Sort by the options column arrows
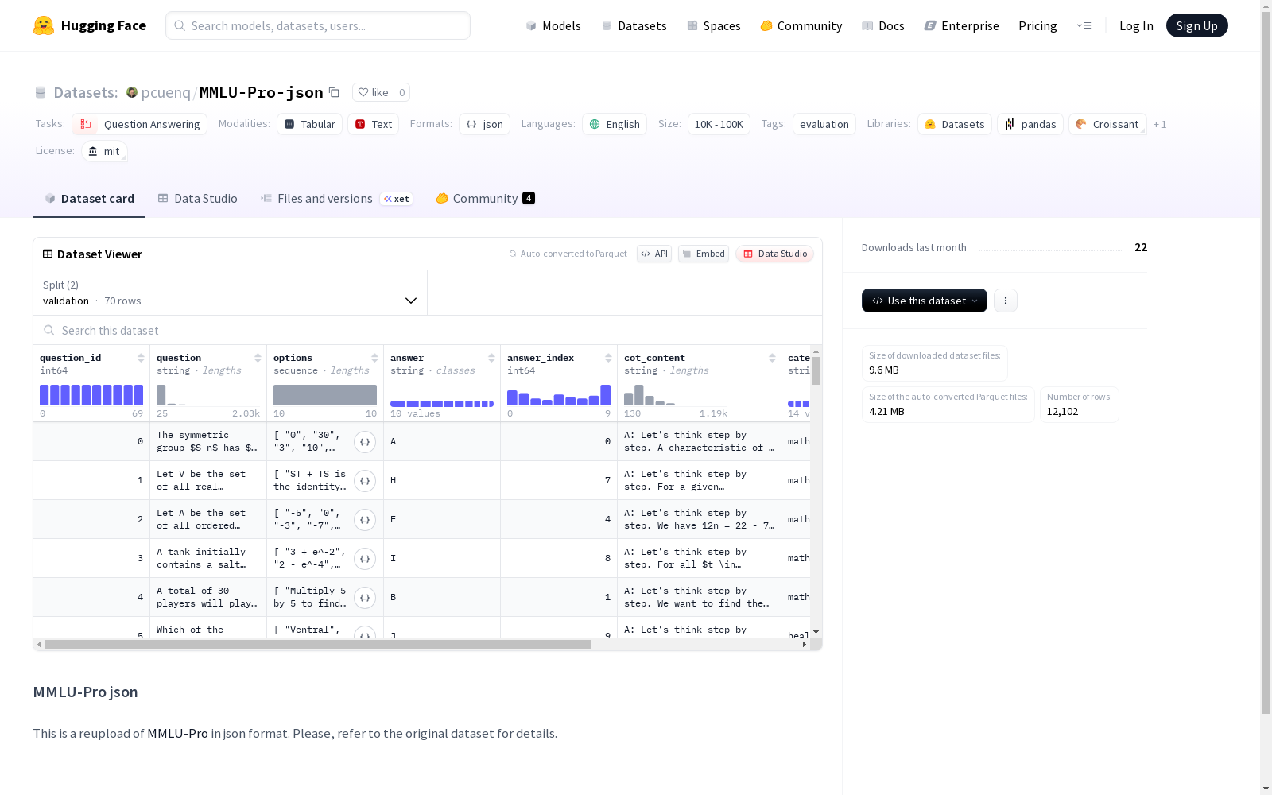The height and width of the screenshot is (795, 1272). pos(374,358)
